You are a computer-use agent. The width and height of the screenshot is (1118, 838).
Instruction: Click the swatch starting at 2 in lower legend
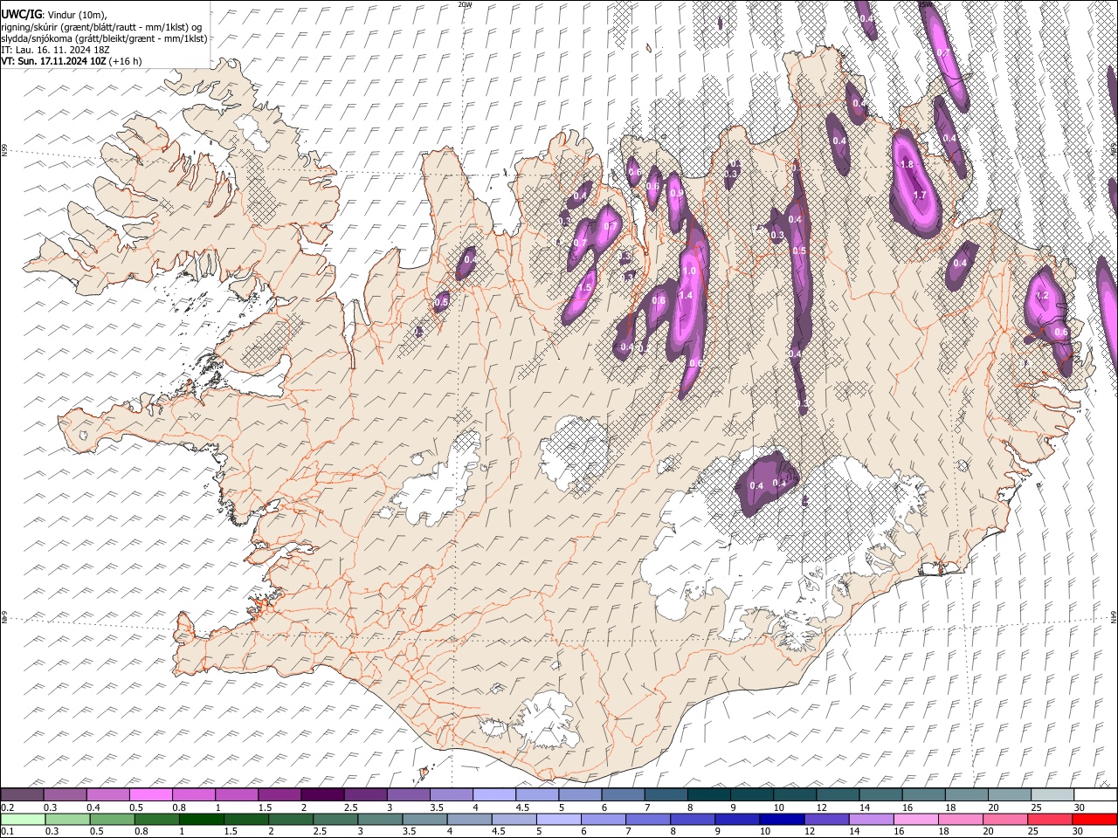tap(290, 820)
